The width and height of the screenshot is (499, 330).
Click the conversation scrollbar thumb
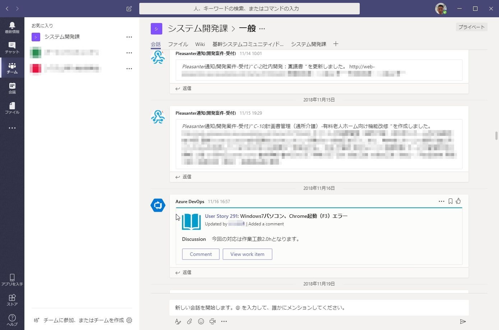[x=496, y=136]
